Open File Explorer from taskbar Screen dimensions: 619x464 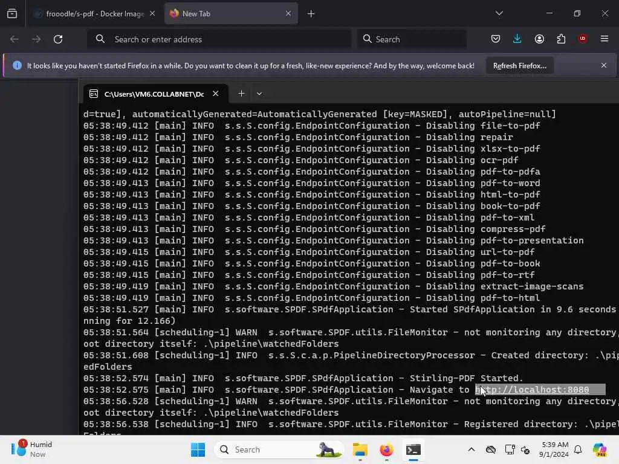[x=360, y=449]
